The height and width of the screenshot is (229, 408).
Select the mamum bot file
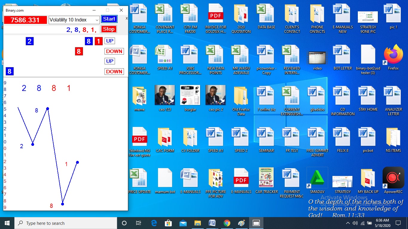coord(165,181)
